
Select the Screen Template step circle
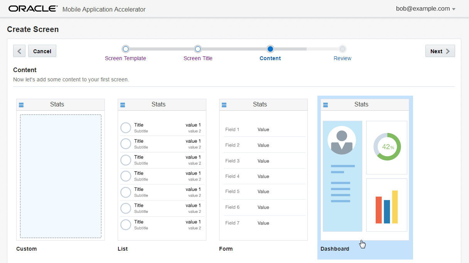pos(125,49)
